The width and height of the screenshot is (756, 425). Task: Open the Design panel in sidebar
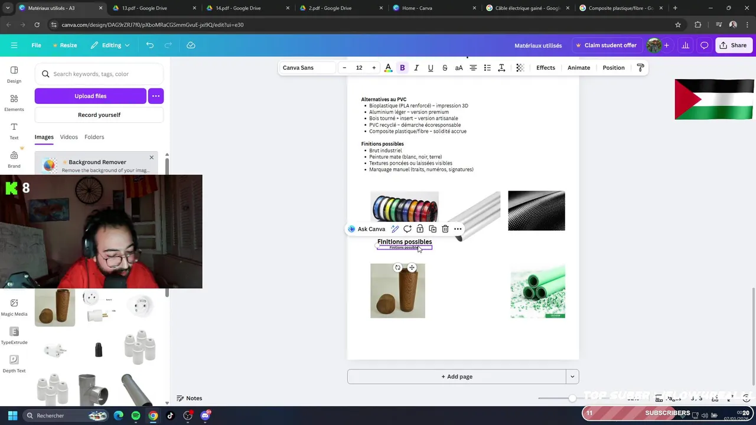click(14, 74)
